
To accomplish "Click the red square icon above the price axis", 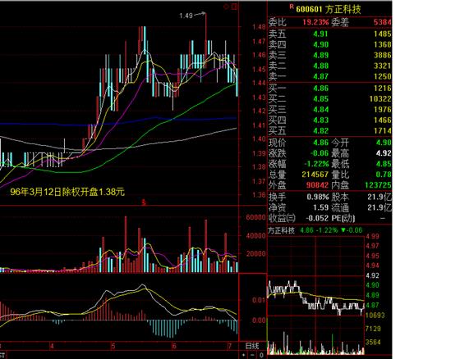I will [x=234, y=7].
